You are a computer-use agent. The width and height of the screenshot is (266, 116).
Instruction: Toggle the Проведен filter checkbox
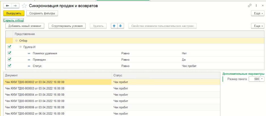9,59
